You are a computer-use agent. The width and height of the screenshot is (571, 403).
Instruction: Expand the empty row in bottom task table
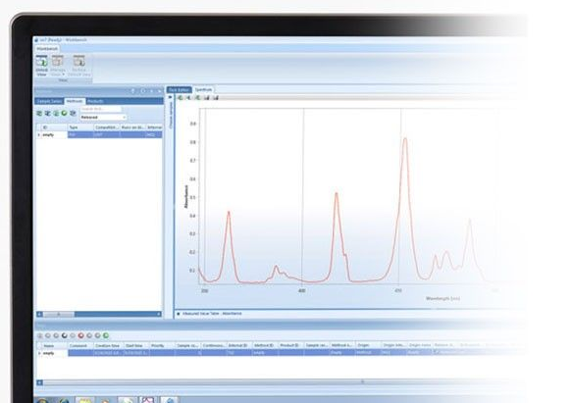(39, 353)
